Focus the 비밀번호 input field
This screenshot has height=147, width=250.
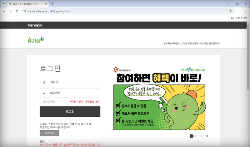click(70, 93)
